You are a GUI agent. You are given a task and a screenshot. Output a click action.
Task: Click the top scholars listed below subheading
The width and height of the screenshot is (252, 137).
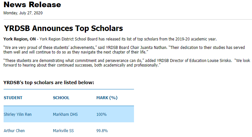(x=49, y=83)
